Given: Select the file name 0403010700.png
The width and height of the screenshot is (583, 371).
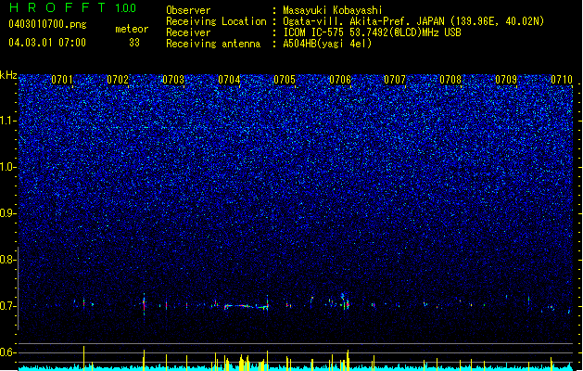Looking at the screenshot, I should point(47,24).
